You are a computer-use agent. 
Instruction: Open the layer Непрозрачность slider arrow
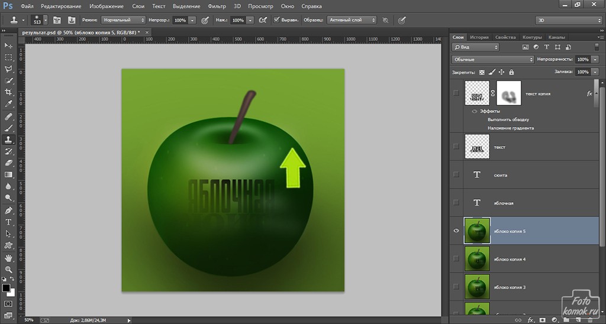point(595,60)
